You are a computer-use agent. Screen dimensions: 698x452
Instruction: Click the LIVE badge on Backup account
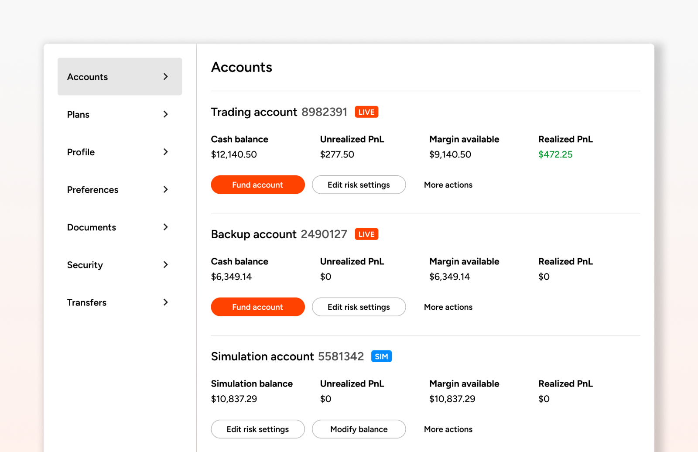(x=366, y=234)
